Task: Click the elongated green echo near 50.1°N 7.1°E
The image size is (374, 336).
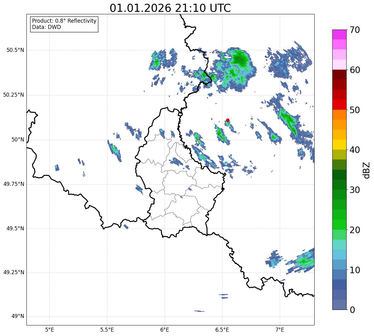Action: tap(288, 121)
